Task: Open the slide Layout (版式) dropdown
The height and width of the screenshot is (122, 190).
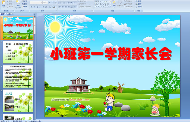Action: click(x=25, y=1)
